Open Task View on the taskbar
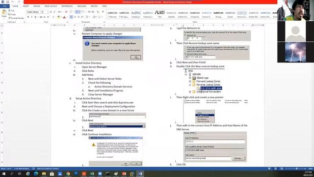The image size is (314, 177). pyautogui.click(x=20, y=174)
